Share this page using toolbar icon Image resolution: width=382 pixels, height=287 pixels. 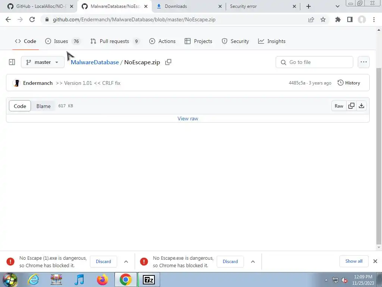311,19
